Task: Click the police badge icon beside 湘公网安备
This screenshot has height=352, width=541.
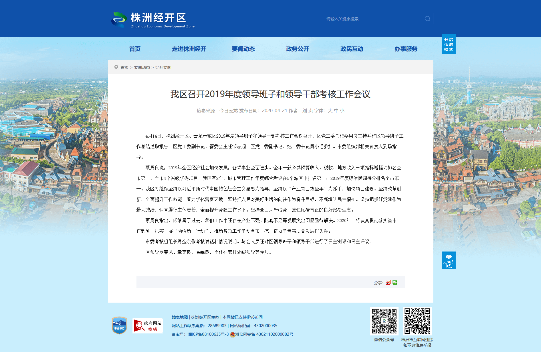Action: click(x=232, y=334)
